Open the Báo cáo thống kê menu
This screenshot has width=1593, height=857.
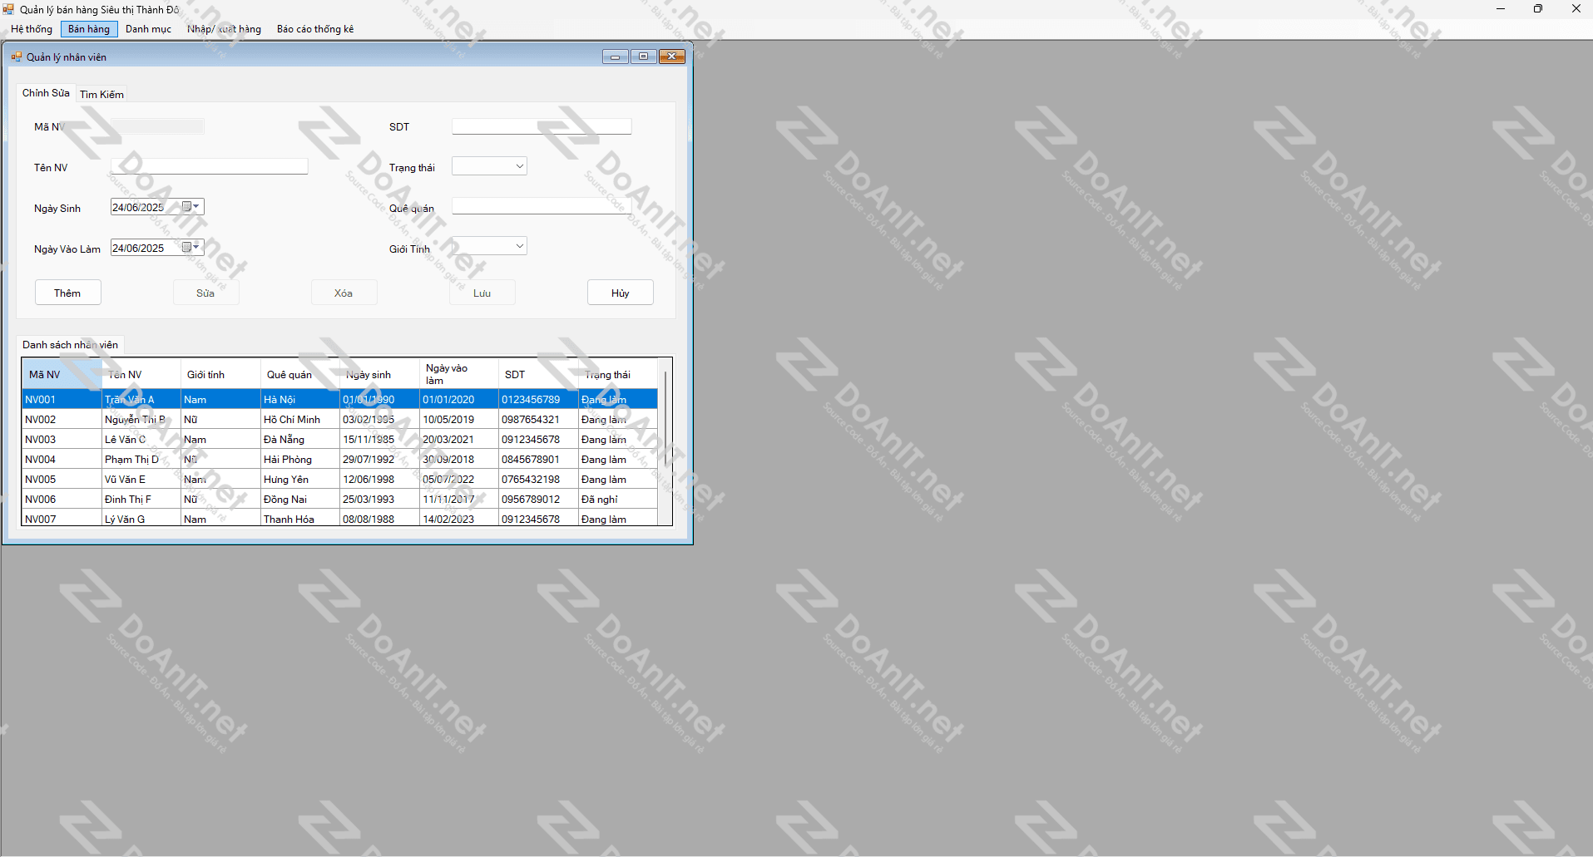point(315,29)
